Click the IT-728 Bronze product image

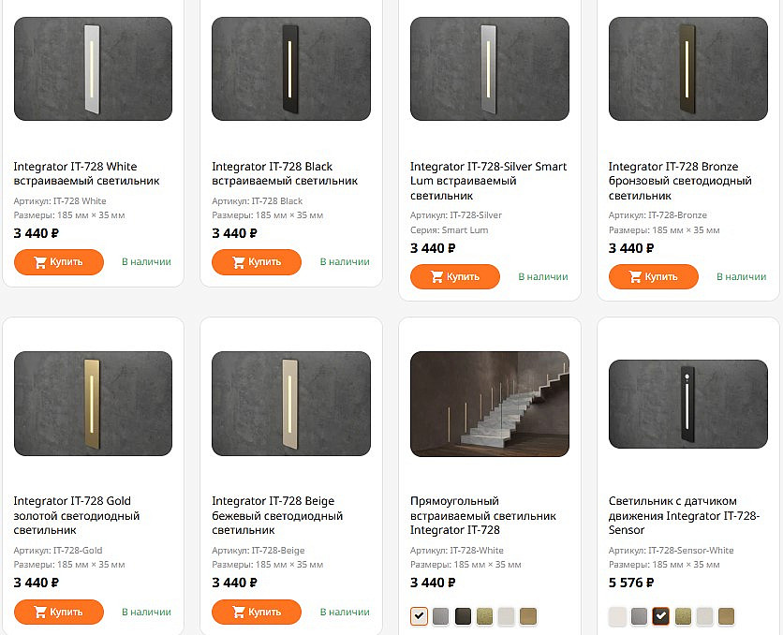coord(687,69)
